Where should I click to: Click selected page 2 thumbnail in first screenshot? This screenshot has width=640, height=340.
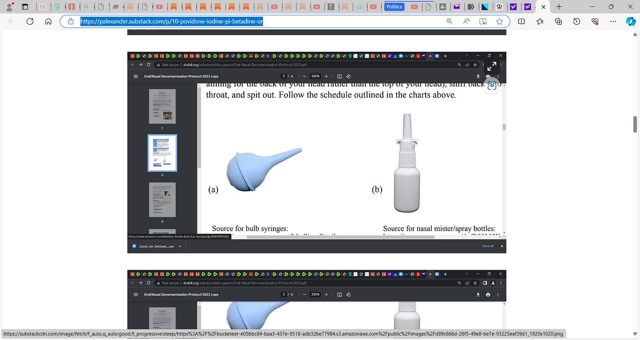162,153
